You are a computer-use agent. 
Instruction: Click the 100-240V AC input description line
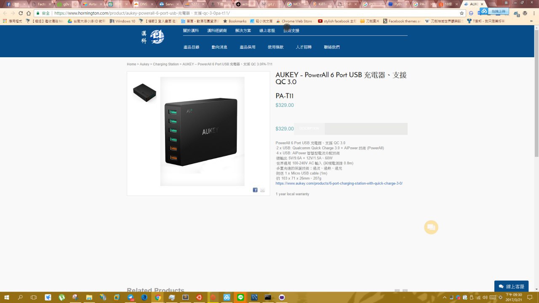(315, 163)
